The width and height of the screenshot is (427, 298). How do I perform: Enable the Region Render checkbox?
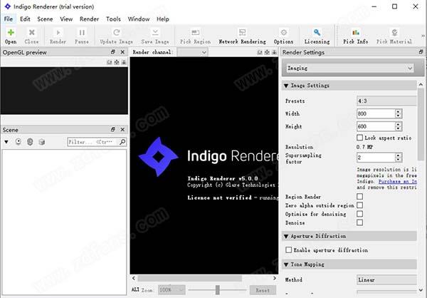coord(359,197)
